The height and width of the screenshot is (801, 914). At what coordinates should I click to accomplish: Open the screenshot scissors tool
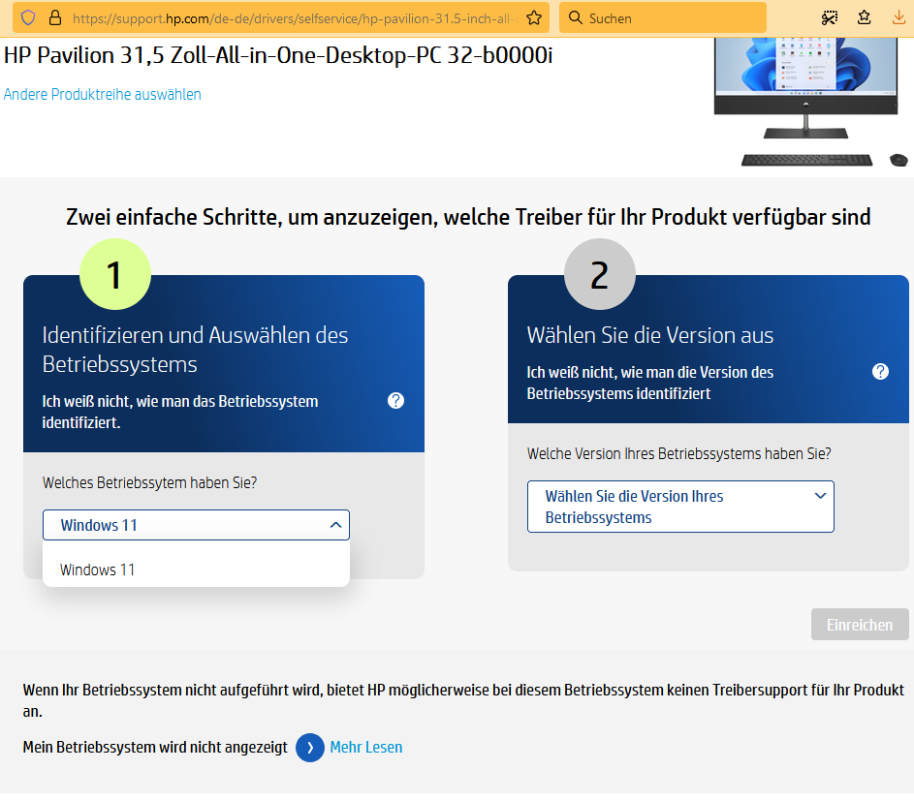830,18
